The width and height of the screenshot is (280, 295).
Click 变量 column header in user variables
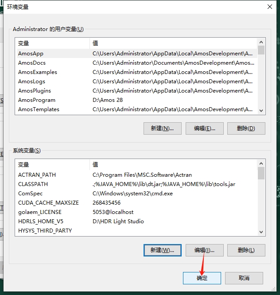coord(53,43)
